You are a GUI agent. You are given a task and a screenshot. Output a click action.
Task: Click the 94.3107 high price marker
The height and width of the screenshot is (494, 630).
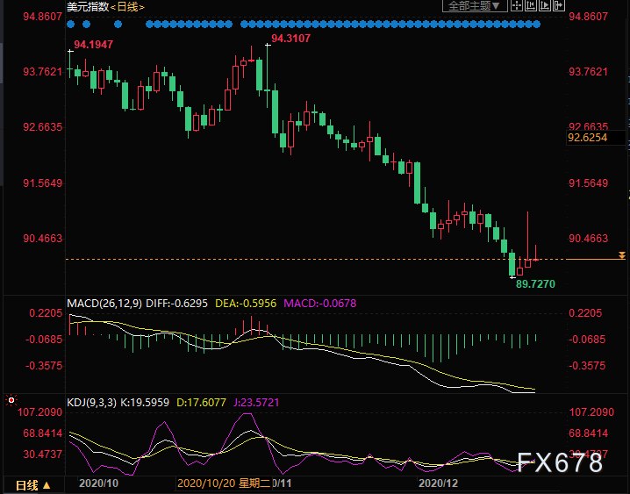coord(290,39)
